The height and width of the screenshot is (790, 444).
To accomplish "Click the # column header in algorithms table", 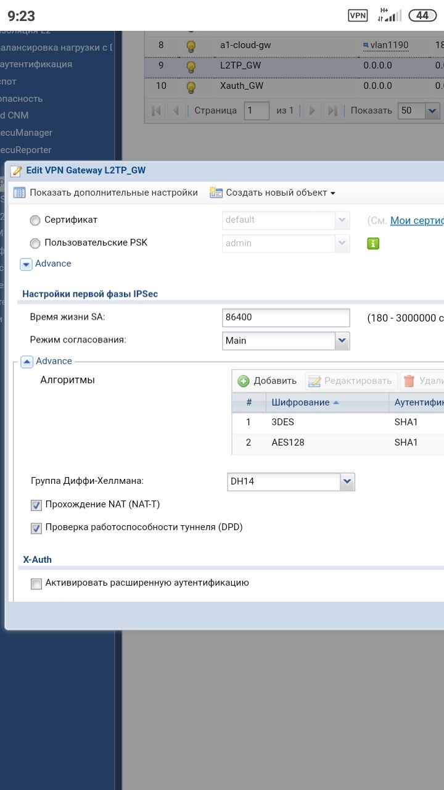I will click(249, 402).
